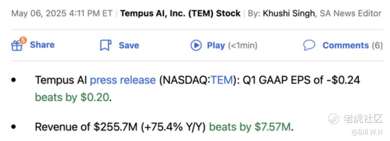The width and height of the screenshot is (390, 141).
Task: Visit author Khushi Singh's profile
Action: [x=289, y=13]
